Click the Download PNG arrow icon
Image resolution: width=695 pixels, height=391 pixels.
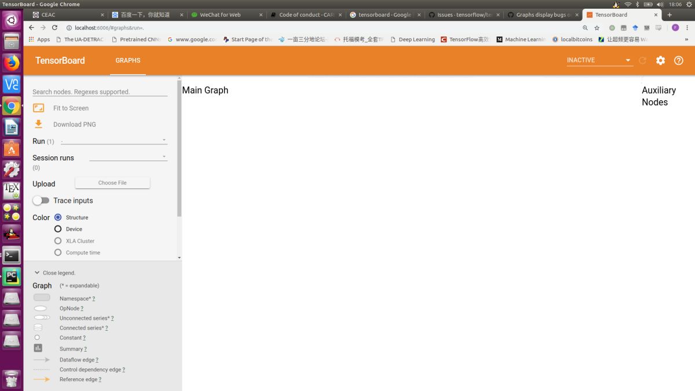(x=39, y=124)
